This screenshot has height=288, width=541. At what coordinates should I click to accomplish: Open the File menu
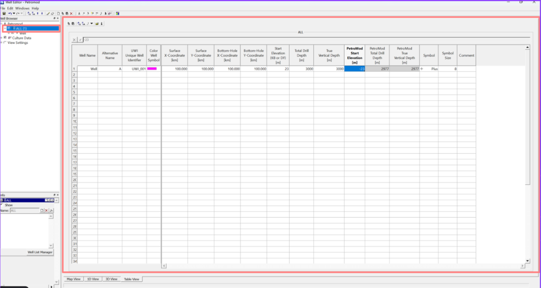coord(2,8)
